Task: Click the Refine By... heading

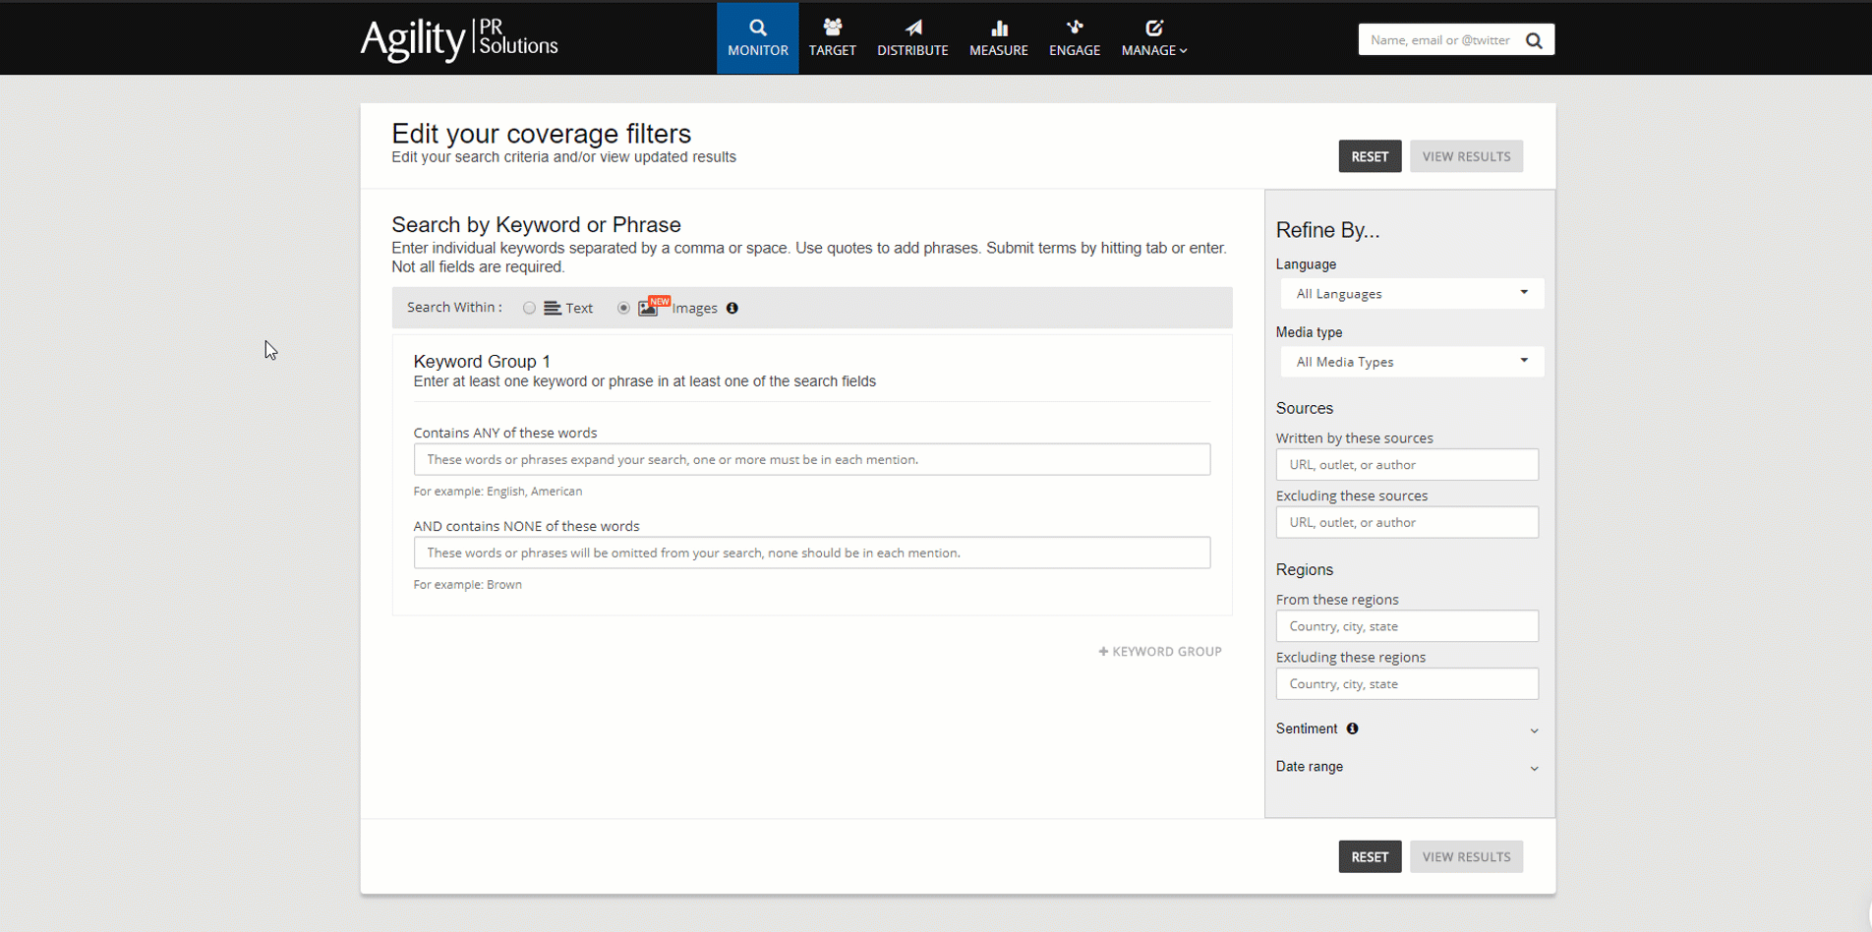Action: click(1327, 230)
